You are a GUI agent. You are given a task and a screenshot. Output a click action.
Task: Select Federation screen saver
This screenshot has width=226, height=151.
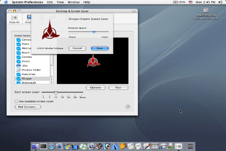(32, 74)
